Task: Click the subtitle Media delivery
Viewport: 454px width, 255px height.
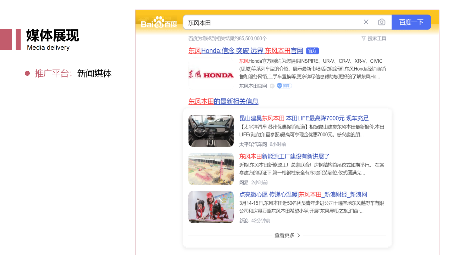Action: (48, 47)
